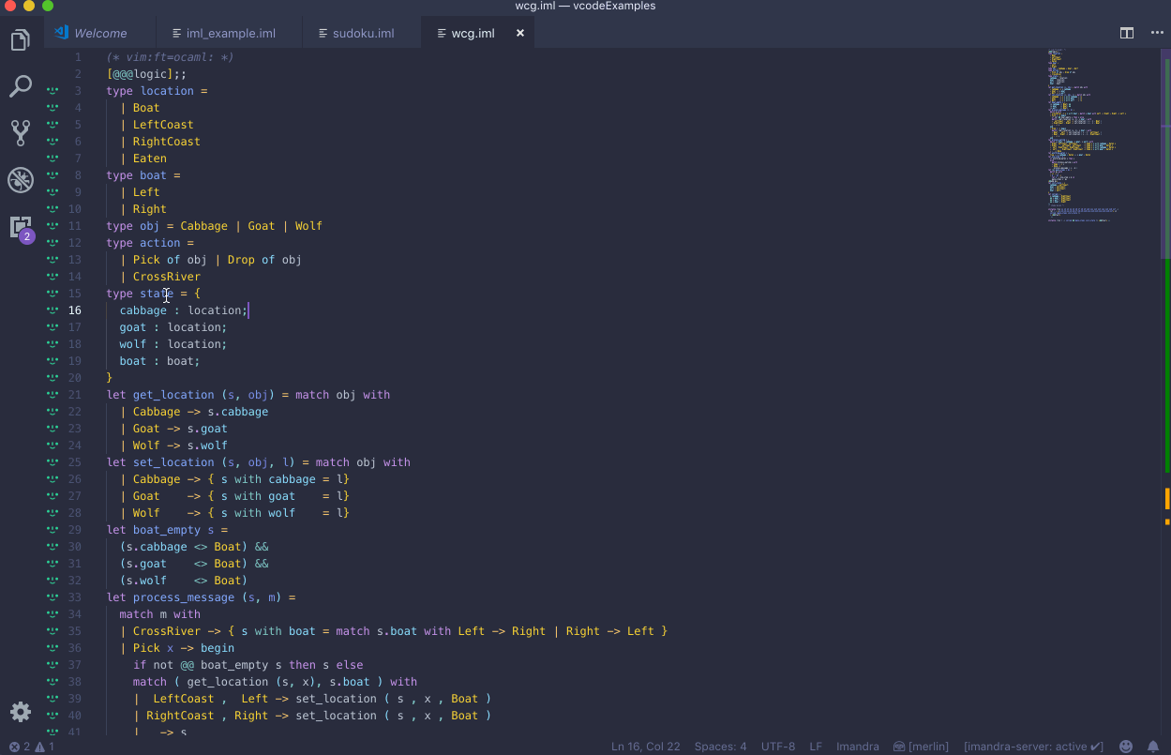Click the gutter status icon on line 3
Viewport: 1171px width, 755px height.
click(x=53, y=91)
